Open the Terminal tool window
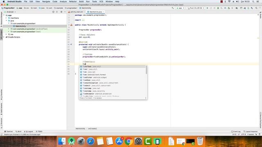This screenshot has height=147, width=262. (8, 131)
